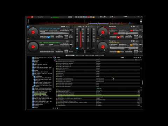Touch the lower-left deck jog wheel
This screenshot has width=168, height=126.
(x=33, y=47)
